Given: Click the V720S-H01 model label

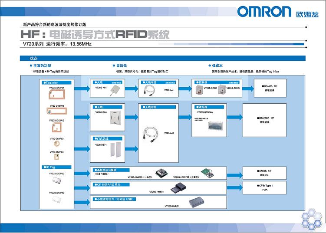Looking at the screenshot, I should pos(101,88).
